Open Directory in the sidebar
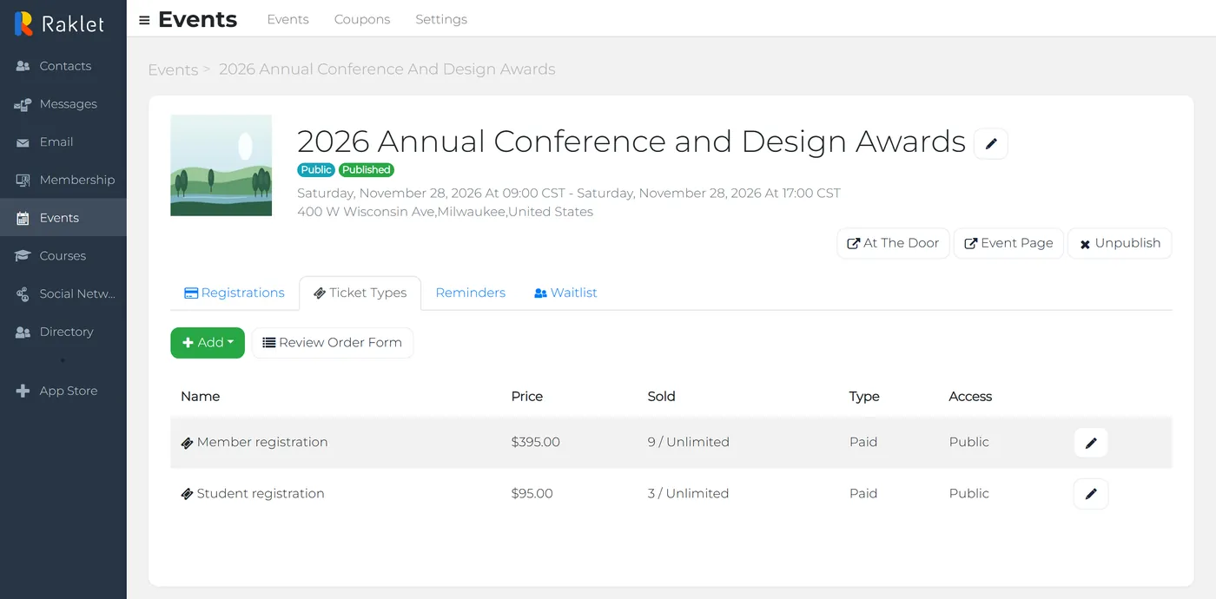This screenshot has width=1216, height=599. 63,332
